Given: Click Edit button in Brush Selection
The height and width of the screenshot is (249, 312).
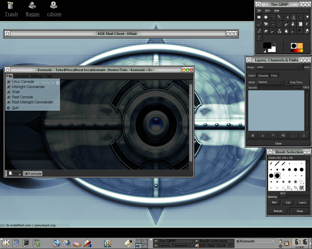Looking at the screenshot, I should [x=288, y=202].
